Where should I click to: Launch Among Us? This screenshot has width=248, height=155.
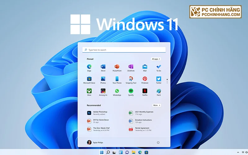point(103,92)
